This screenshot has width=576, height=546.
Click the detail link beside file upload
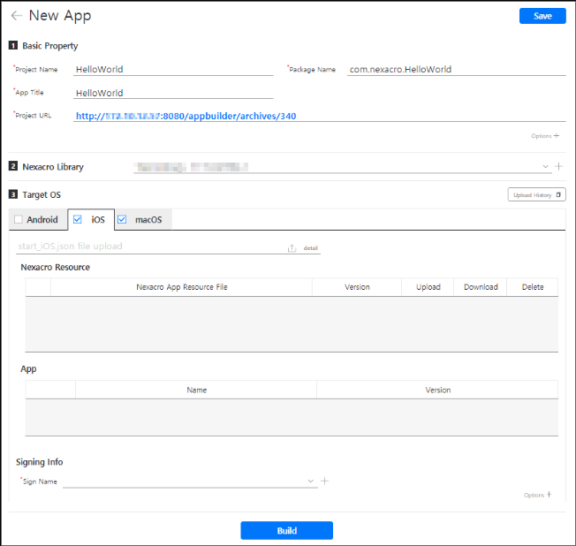[x=310, y=248]
